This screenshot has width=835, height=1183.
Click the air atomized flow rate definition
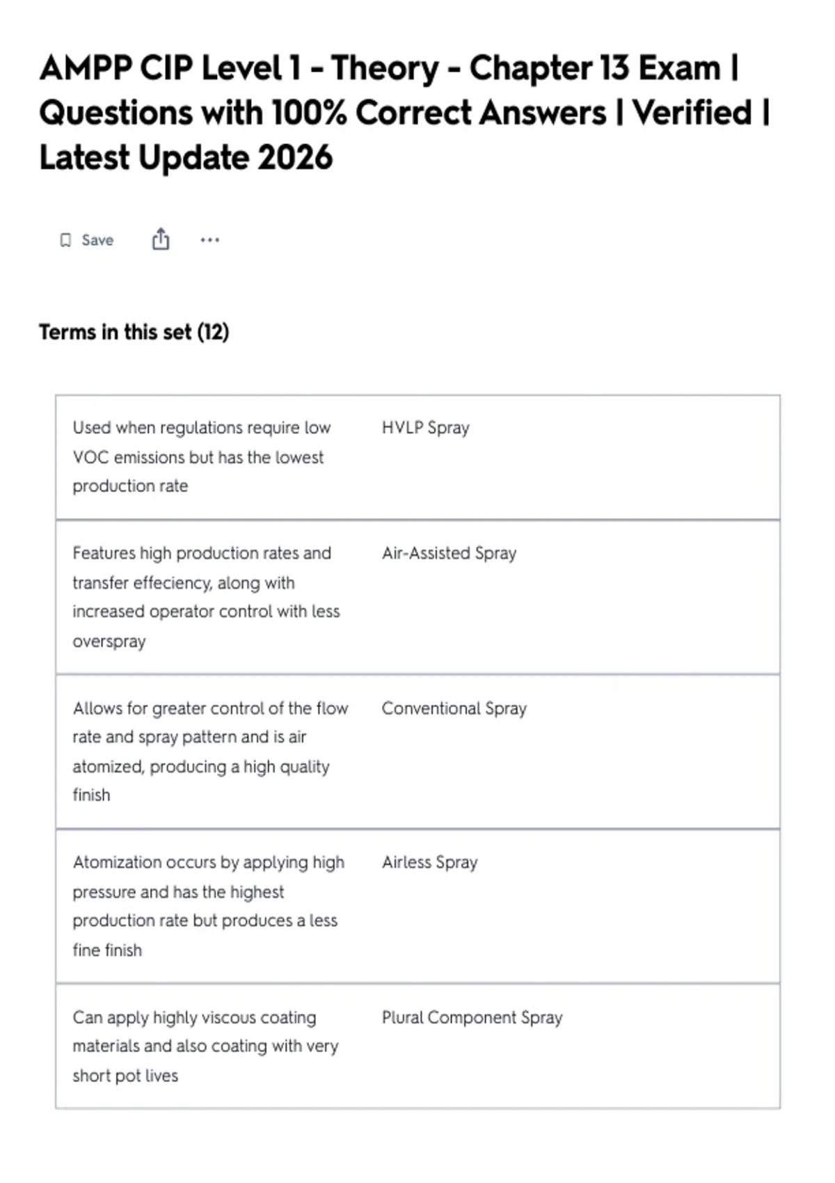(x=210, y=752)
